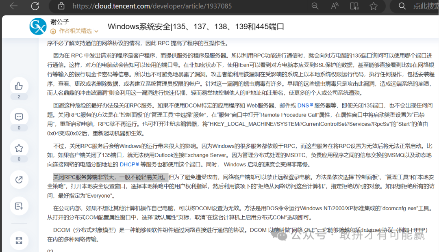Like the article with thumbs-up icon
Image resolution: width=439 pixels, height=252 pixels.
(x=19, y=86)
